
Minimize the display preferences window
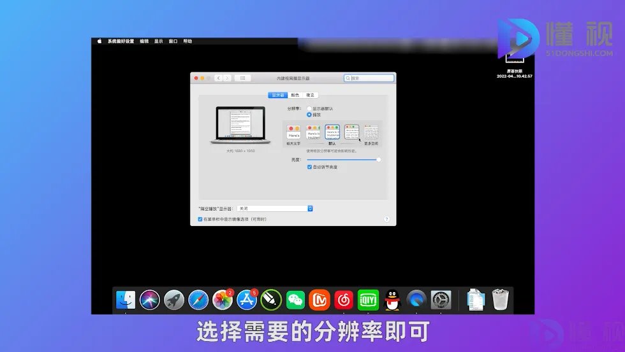[x=203, y=78]
